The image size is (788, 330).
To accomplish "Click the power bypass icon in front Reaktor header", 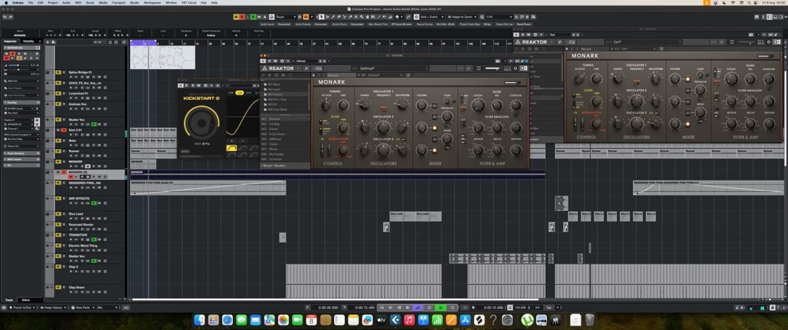I will coord(263,61).
